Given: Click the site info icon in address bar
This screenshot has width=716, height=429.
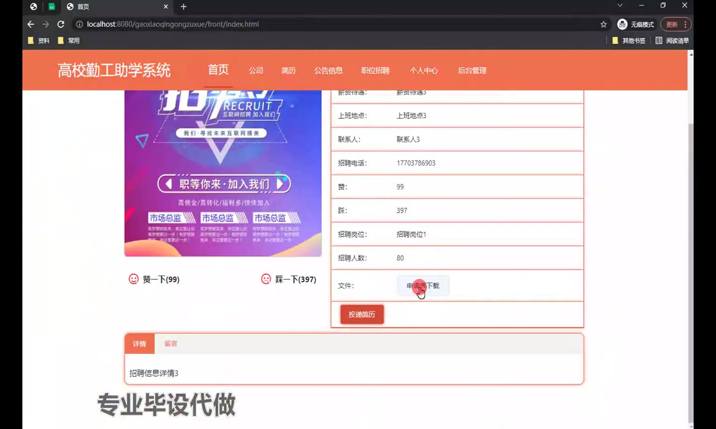Looking at the screenshot, I should (79, 24).
